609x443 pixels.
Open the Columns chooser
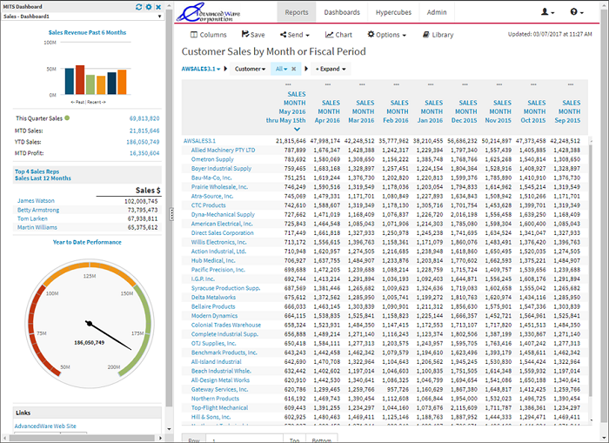pyautogui.click(x=209, y=35)
